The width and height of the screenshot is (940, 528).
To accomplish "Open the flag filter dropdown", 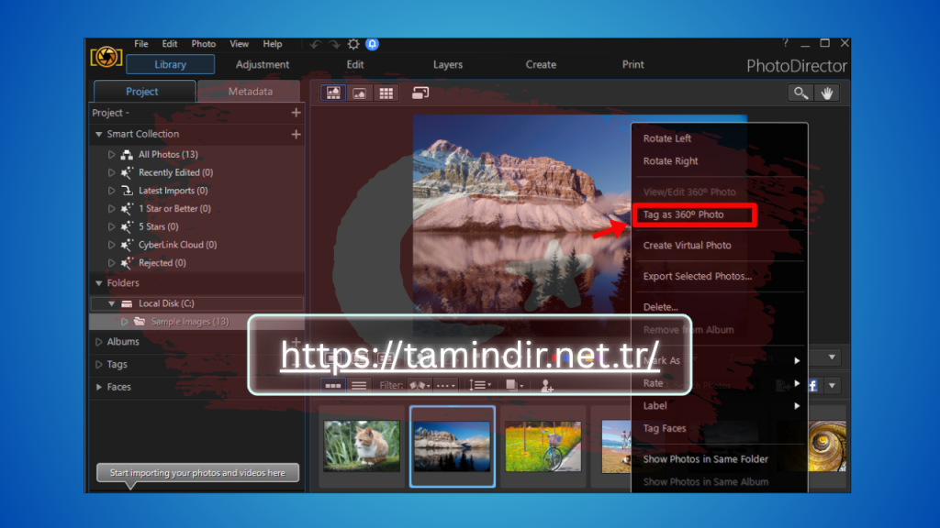I will pyautogui.click(x=420, y=386).
